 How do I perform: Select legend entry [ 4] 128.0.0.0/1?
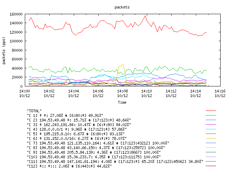pyautogui.click(x=77, y=129)
